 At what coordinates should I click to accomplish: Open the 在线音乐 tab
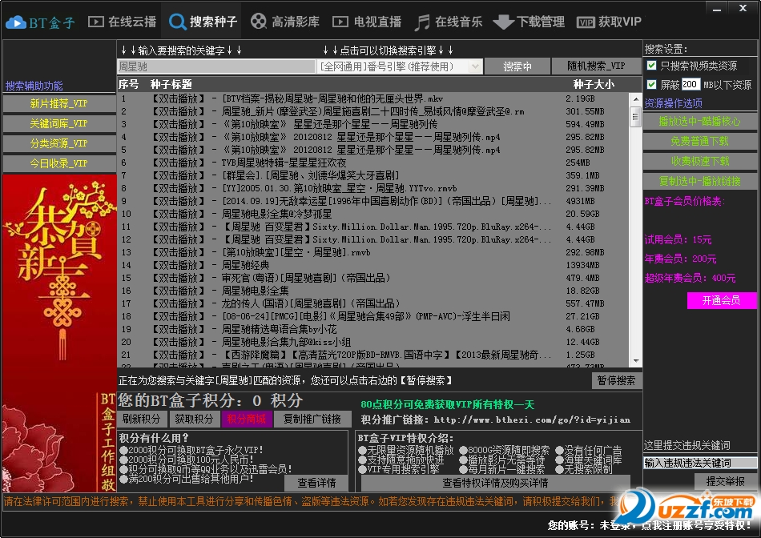click(x=449, y=22)
